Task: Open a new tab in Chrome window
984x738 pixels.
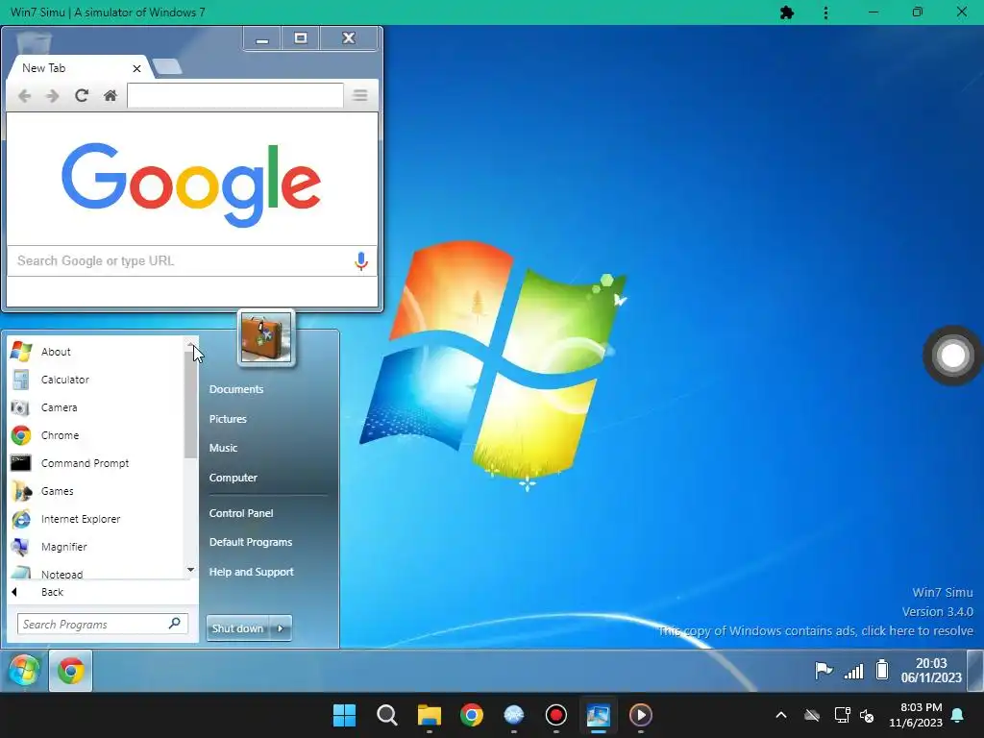Action: 167,66
